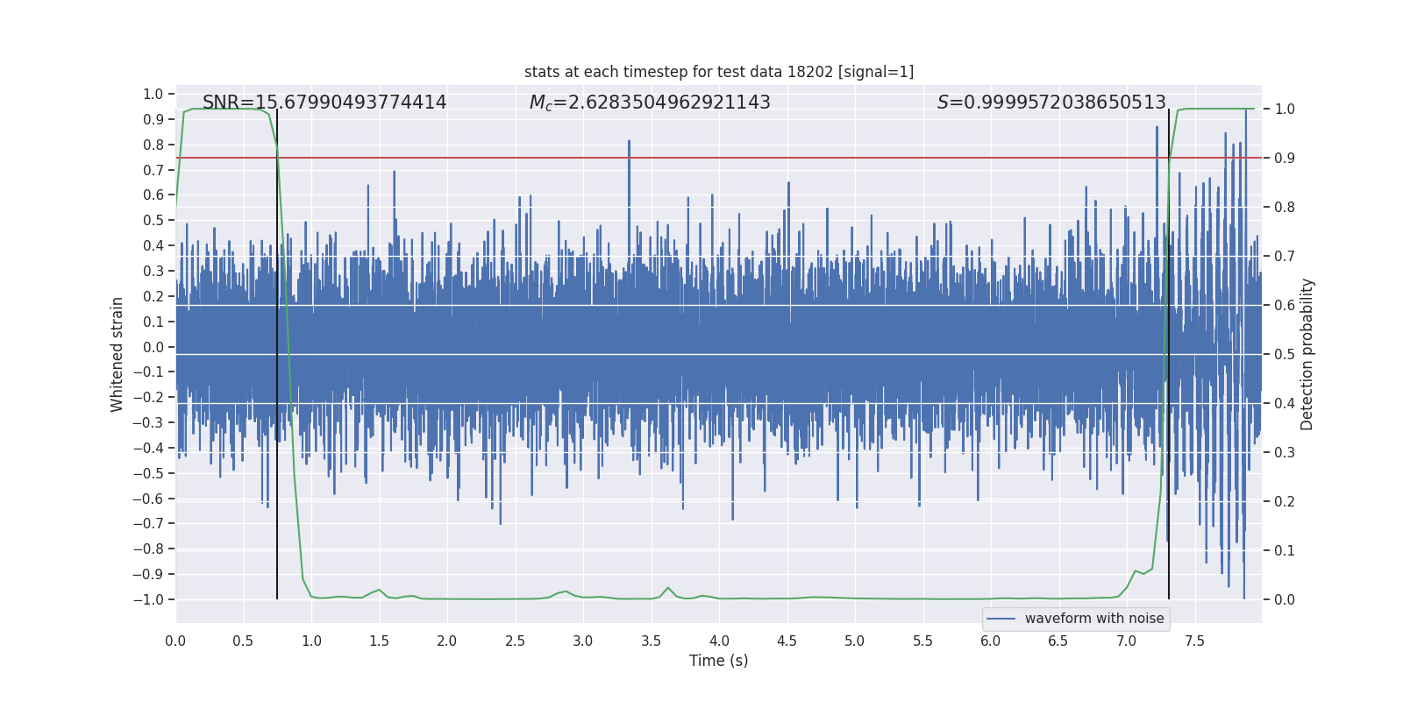Select the 0.8 tick on the Whitened strain axis

point(153,145)
